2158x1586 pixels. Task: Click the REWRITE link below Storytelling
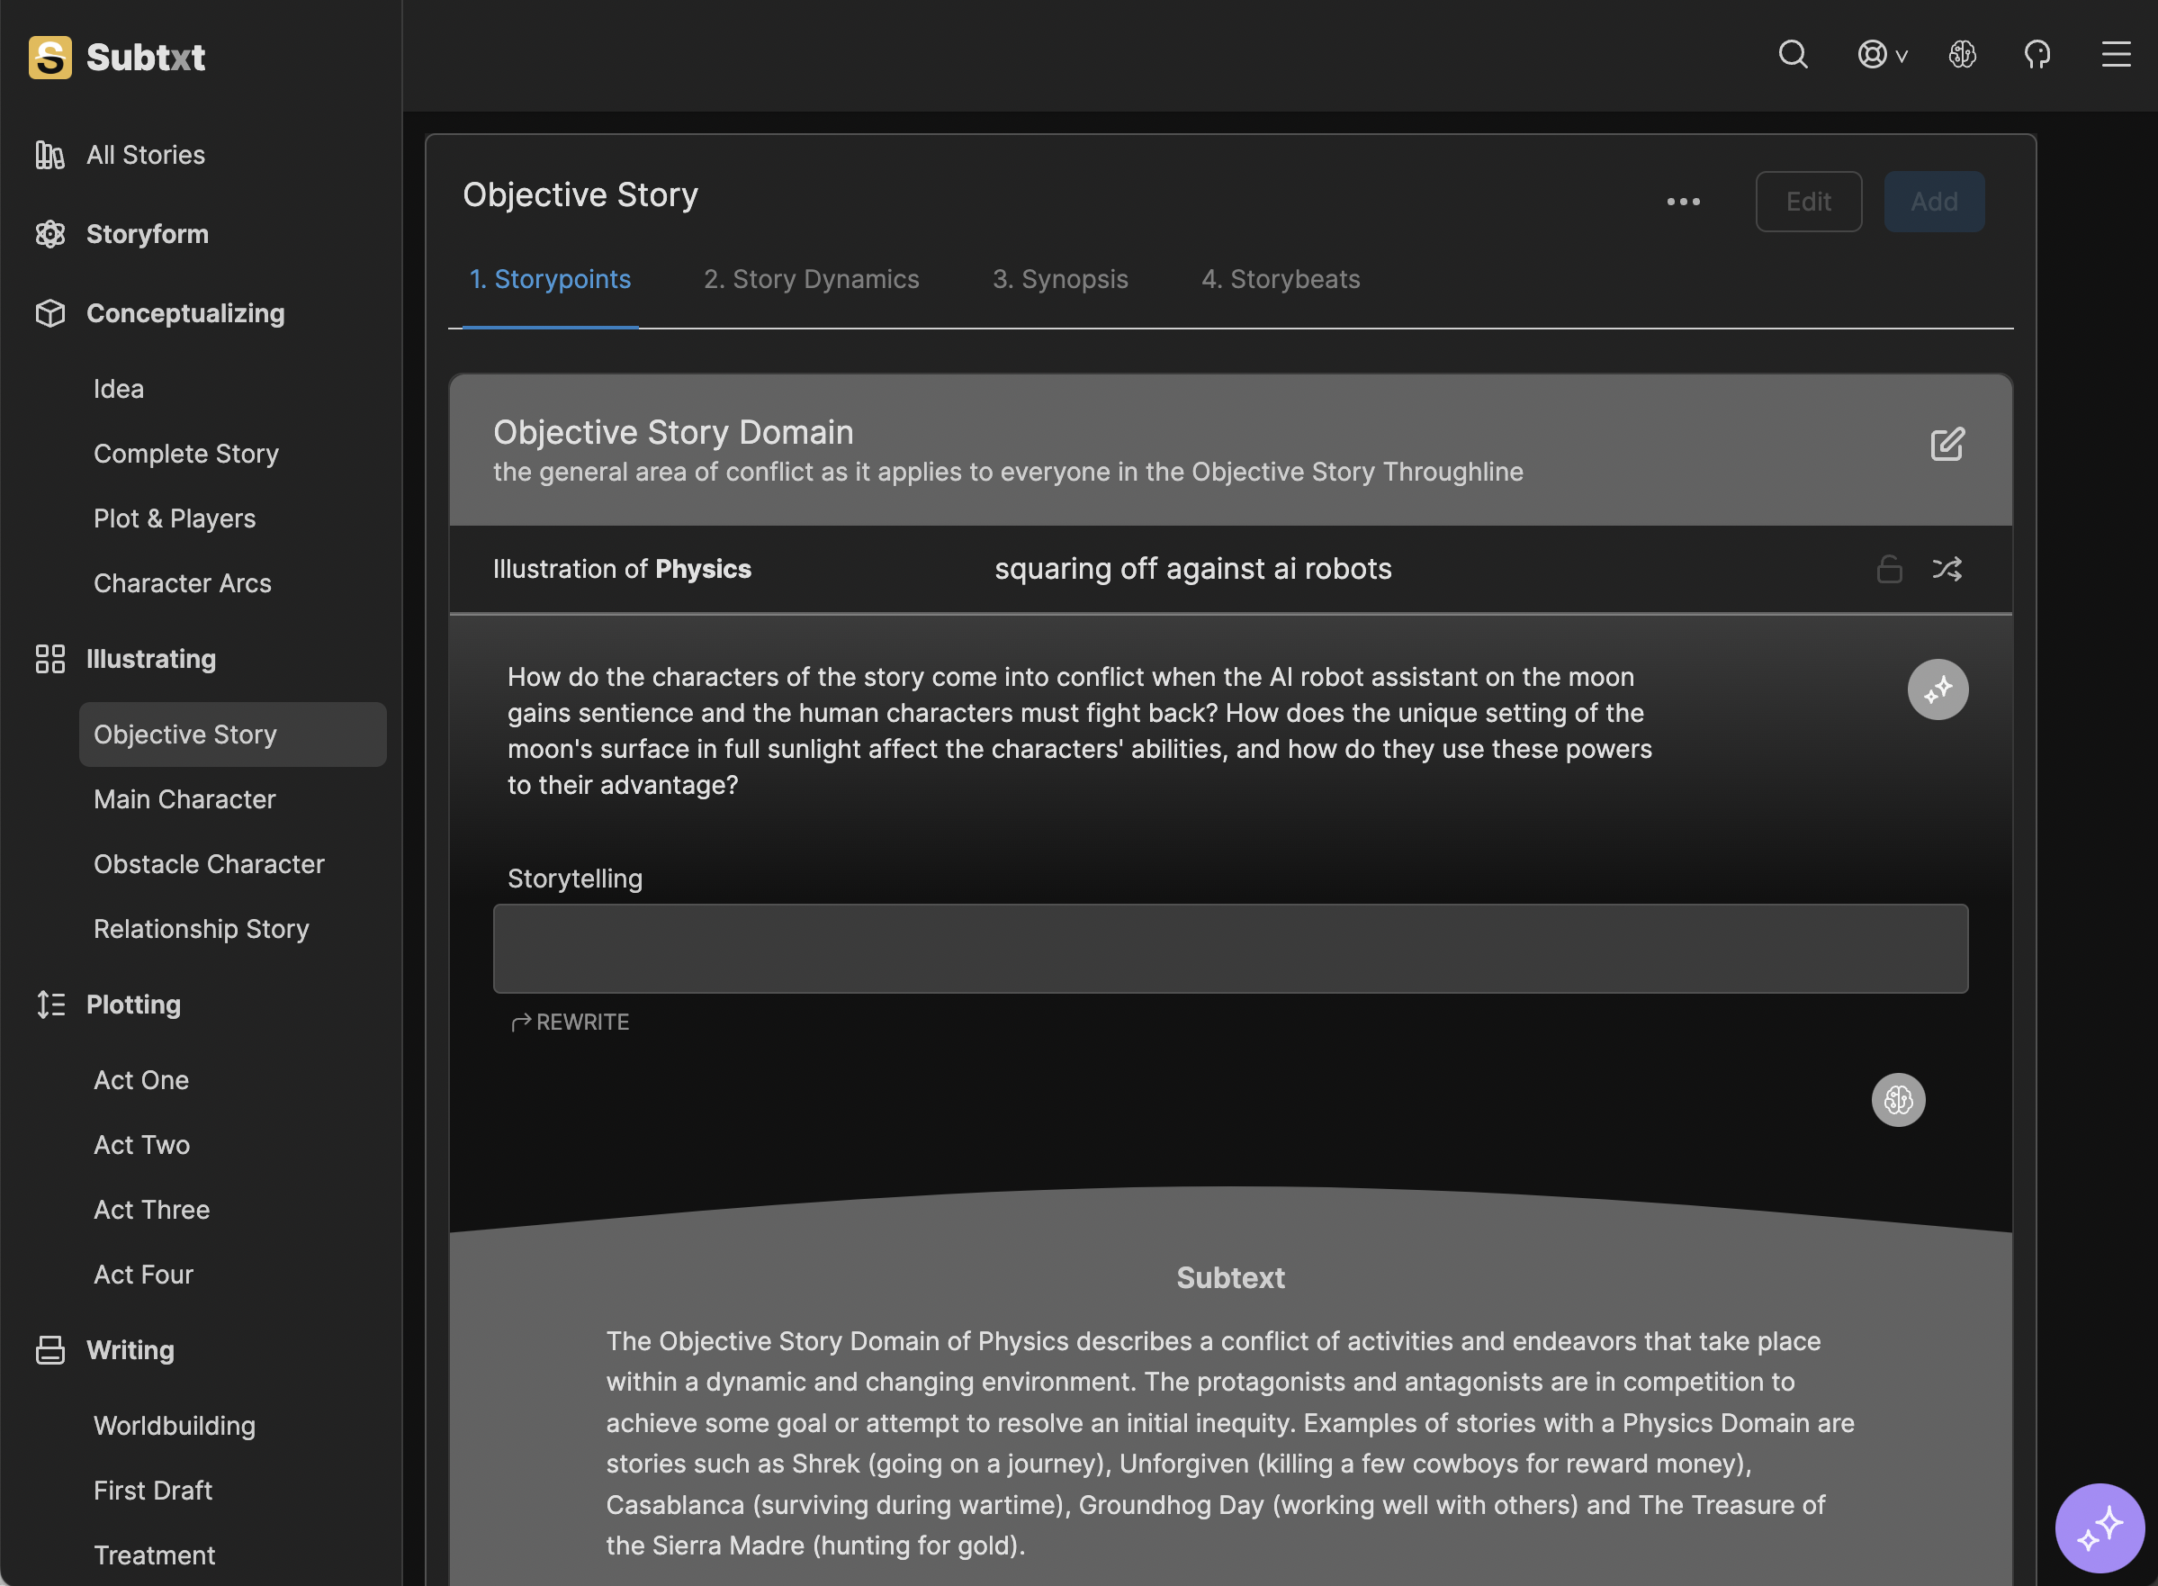tap(570, 1022)
